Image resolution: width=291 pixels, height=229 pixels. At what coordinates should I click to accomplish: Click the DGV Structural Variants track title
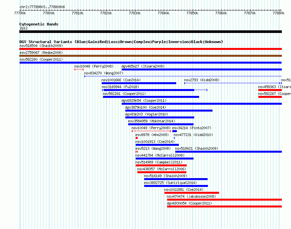point(121,42)
